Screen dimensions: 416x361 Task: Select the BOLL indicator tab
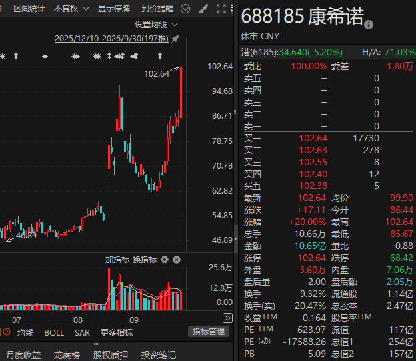tap(54, 333)
